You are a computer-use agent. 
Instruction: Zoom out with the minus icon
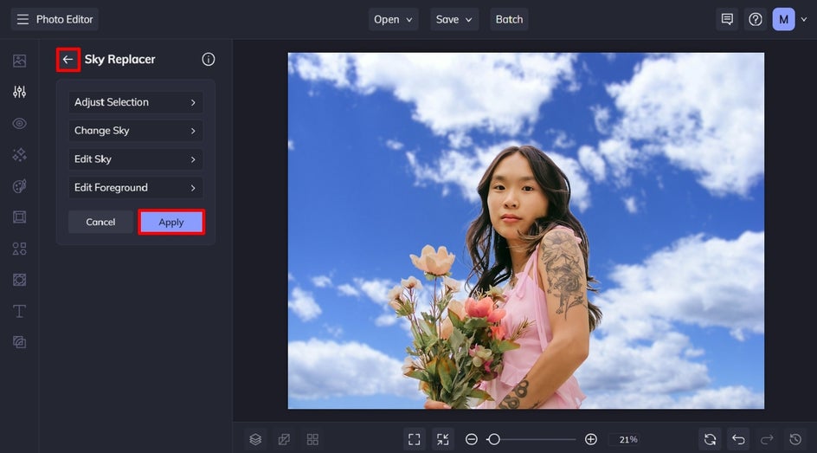[472, 439]
